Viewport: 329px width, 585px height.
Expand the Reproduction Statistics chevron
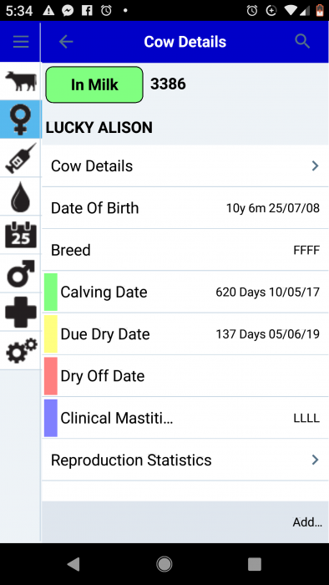coord(315,460)
